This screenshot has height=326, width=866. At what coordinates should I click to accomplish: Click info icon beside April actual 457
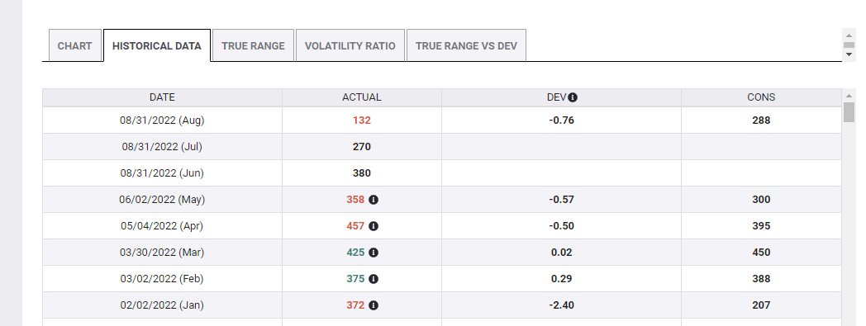click(374, 226)
